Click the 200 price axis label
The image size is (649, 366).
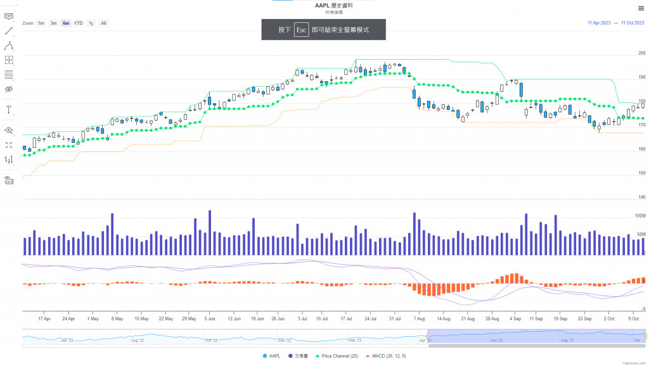pyautogui.click(x=641, y=53)
